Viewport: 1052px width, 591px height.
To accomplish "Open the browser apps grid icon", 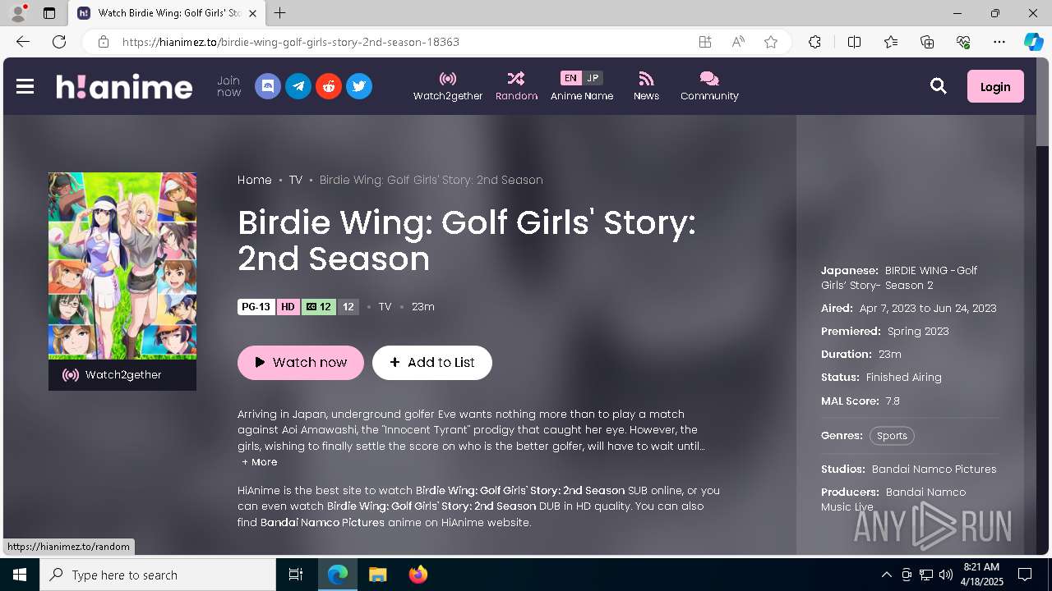I will (x=705, y=42).
